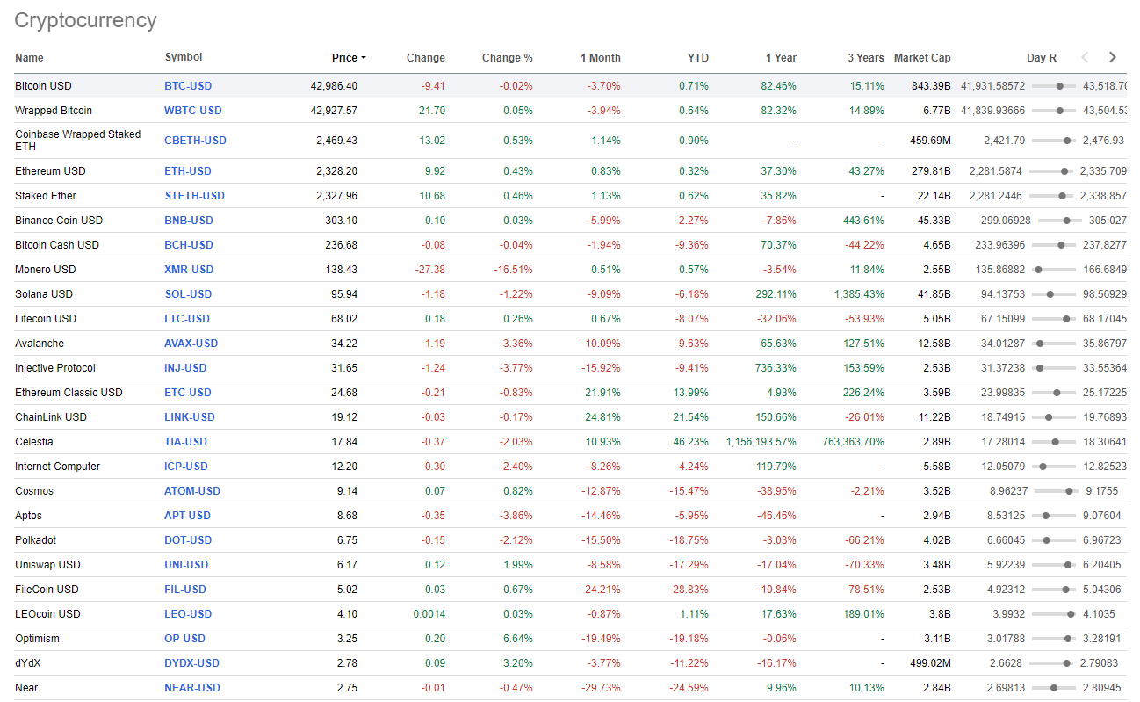The image size is (1140, 702).
Task: Select Bitcoin price 42,986.40
Action: click(x=334, y=86)
